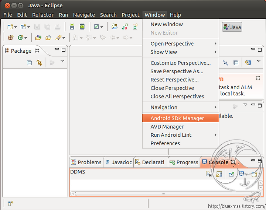This screenshot has width=266, height=210.
Task: Click the status bar new item icon
Action: point(11,203)
